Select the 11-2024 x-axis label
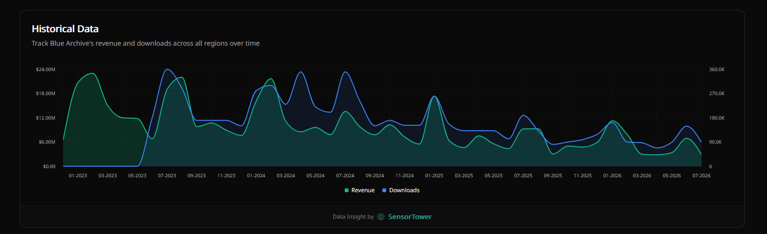The image size is (767, 234). click(x=404, y=176)
